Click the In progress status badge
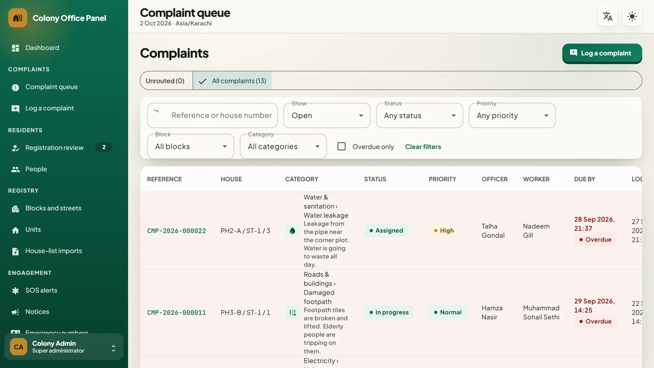This screenshot has height=368, width=654. 389,312
